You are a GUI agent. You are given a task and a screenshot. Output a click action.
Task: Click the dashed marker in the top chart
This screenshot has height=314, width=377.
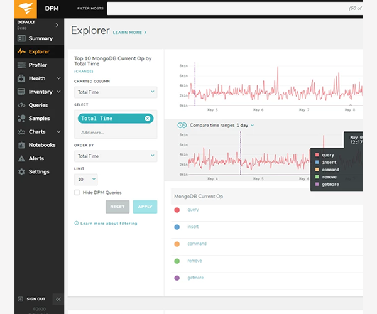click(x=195, y=84)
